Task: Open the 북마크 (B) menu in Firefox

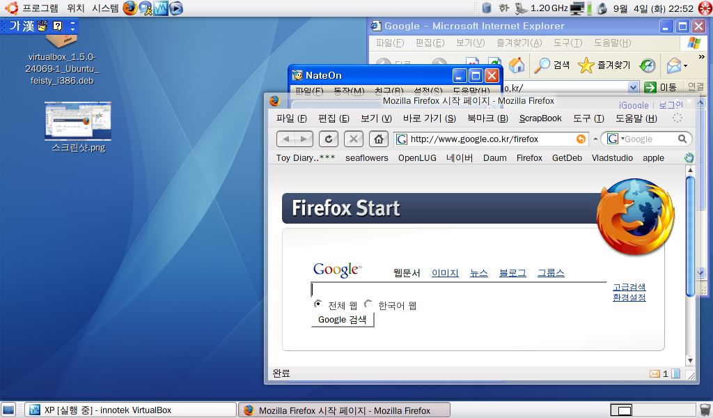Action: pos(487,118)
